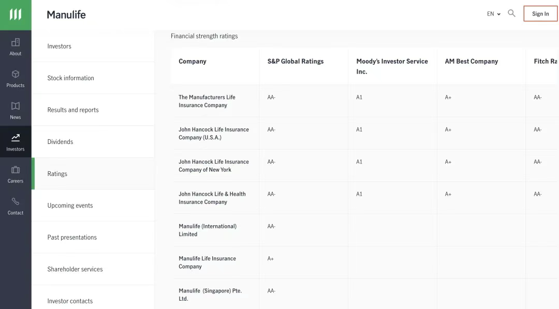Click AM Best A+ for The Manufacturers Life
559x309 pixels.
448,97
